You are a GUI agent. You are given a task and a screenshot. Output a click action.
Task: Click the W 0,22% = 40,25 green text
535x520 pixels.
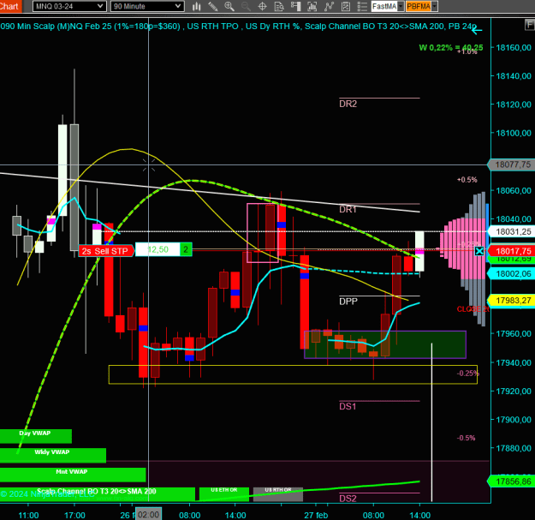pos(451,47)
